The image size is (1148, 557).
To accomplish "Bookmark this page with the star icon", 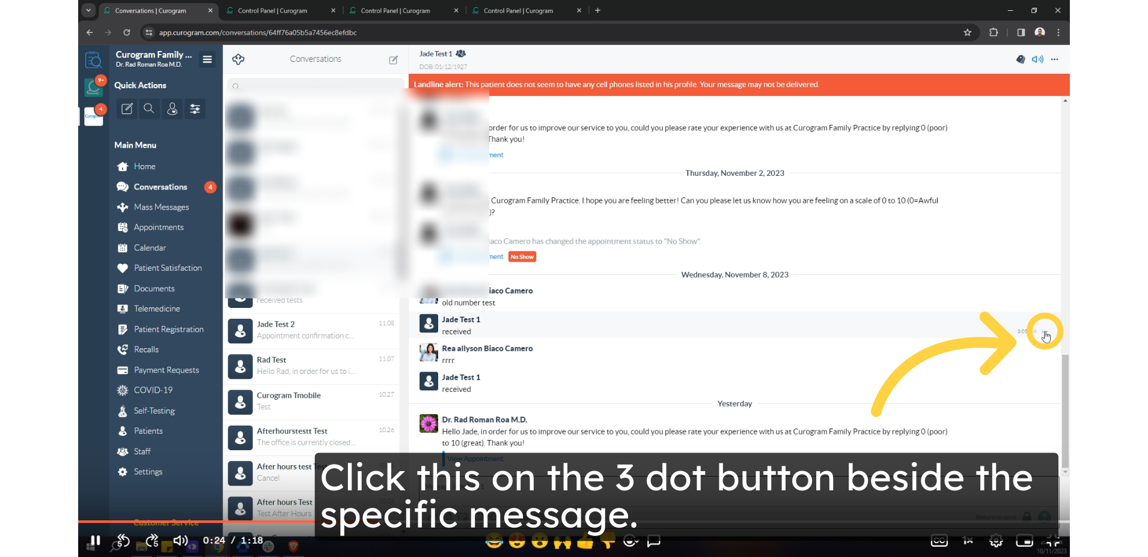I will [968, 32].
